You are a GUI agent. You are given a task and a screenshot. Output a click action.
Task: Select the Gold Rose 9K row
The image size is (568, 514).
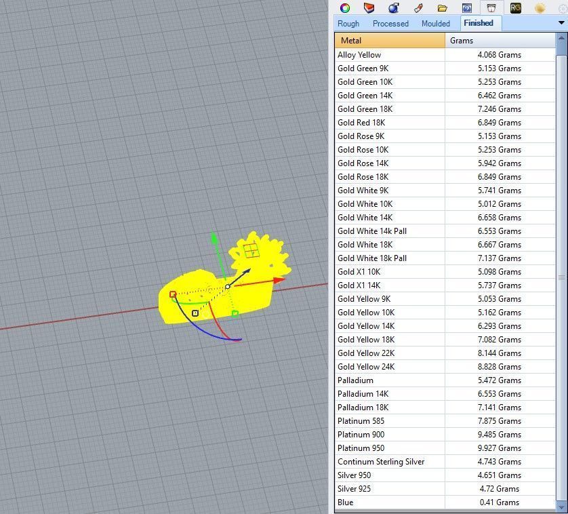(x=445, y=136)
